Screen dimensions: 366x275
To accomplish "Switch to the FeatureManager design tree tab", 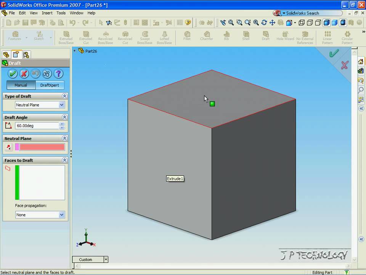I will click(6, 55).
